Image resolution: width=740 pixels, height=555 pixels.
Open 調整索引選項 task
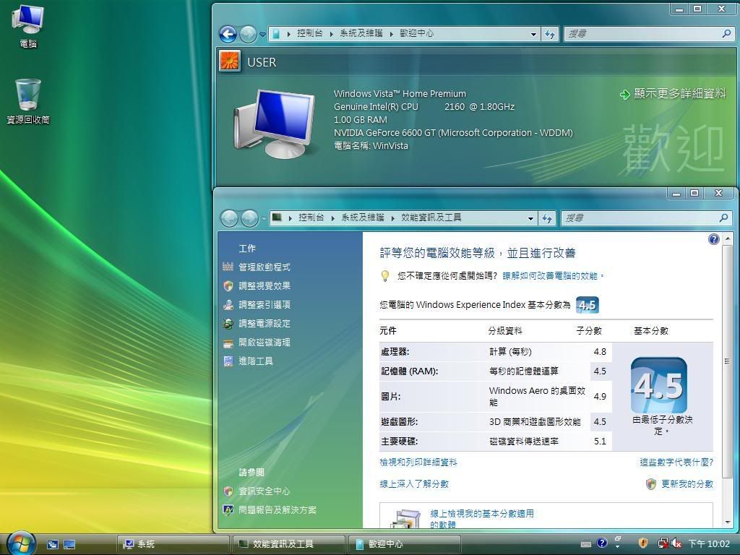[x=264, y=305]
